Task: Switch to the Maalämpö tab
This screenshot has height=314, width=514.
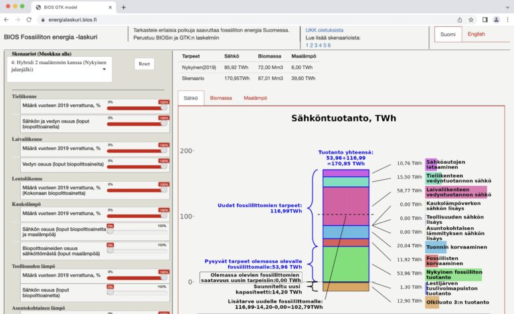Action: tap(256, 98)
